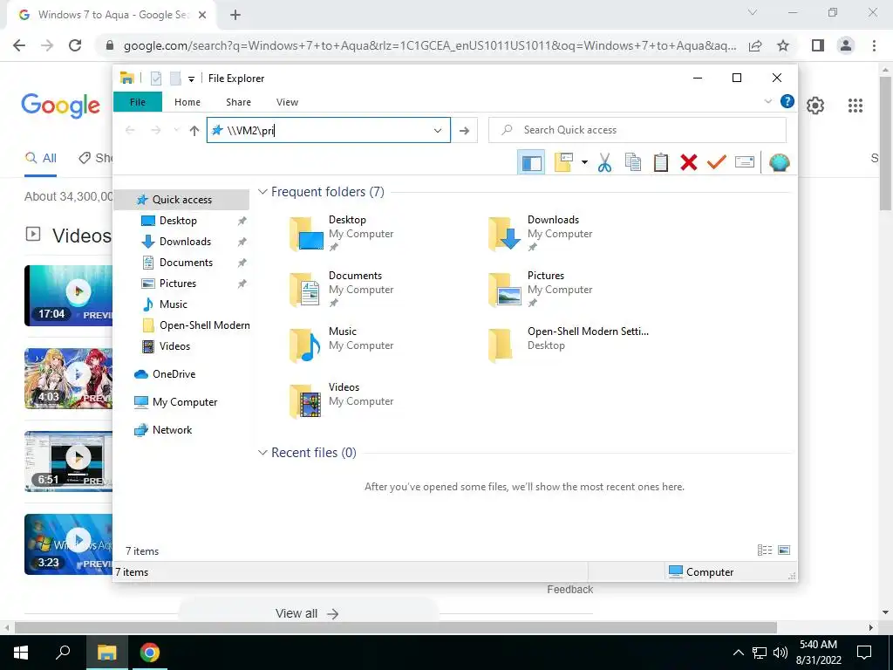Screen dimensions: 893x670
Task: Select Videos in navigation pane
Action: (x=174, y=346)
